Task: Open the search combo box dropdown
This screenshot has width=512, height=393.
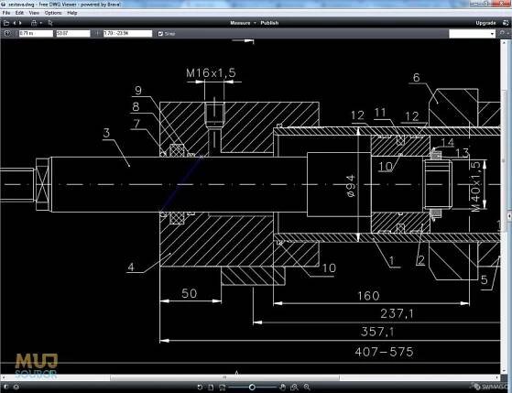Action: tap(492, 34)
